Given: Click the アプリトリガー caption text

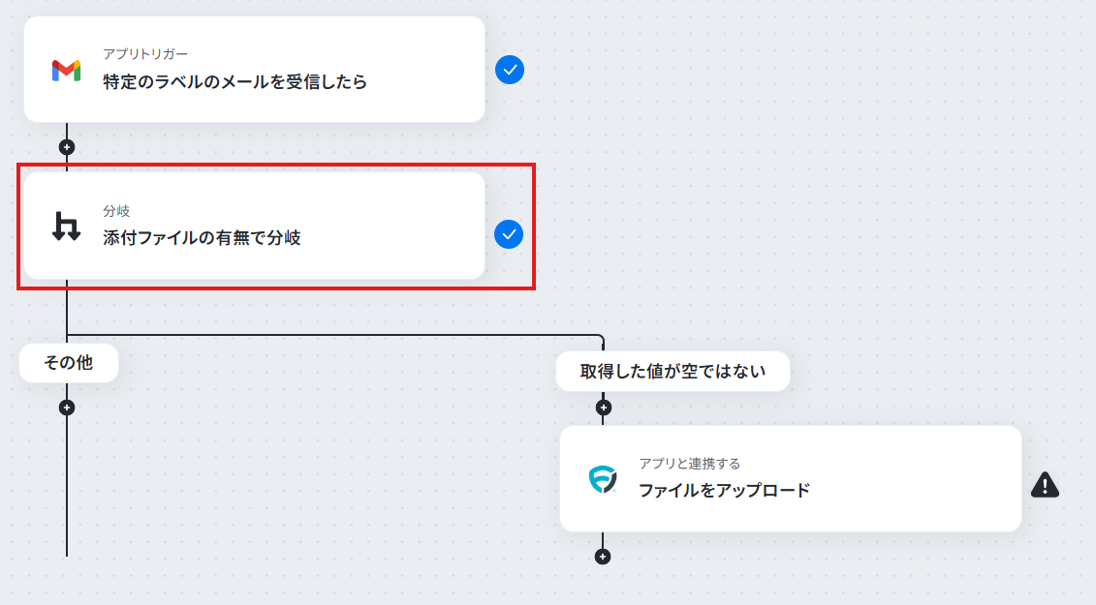Looking at the screenshot, I should [x=145, y=54].
